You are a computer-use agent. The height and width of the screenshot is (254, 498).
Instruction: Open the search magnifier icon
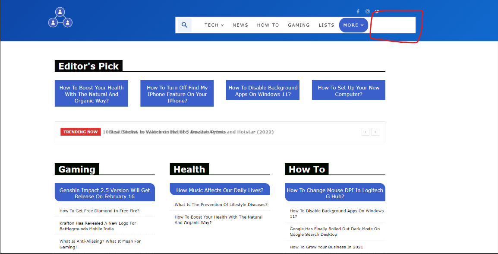[x=185, y=25]
